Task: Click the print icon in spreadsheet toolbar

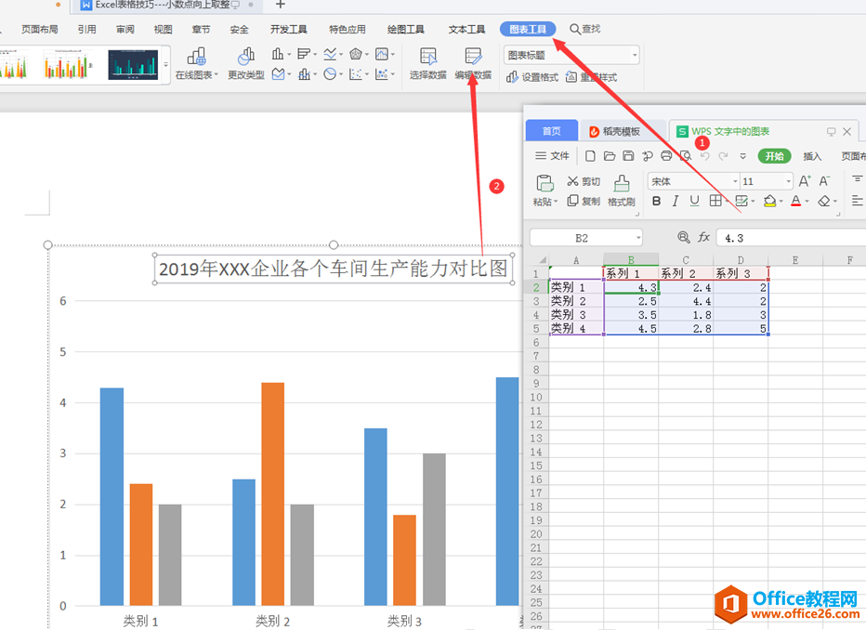Action: click(666, 156)
